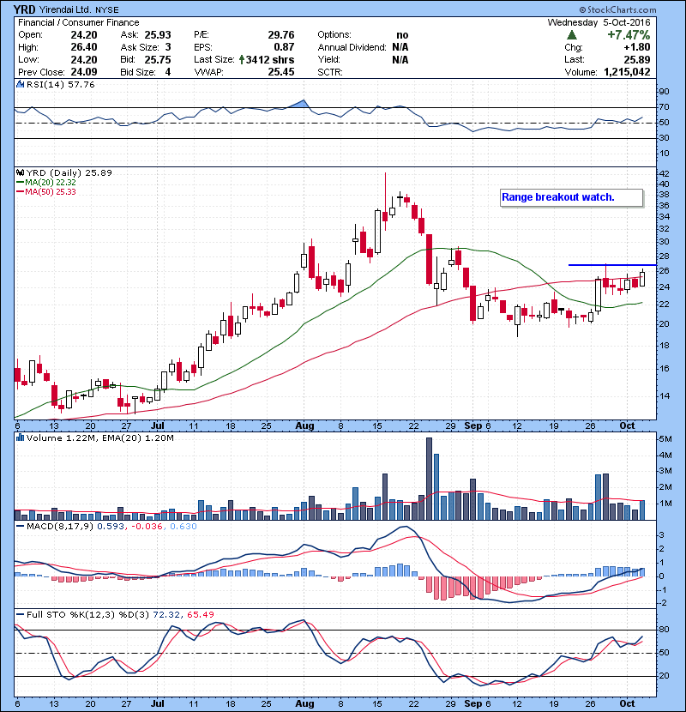The width and height of the screenshot is (686, 712).
Task: Click the Volume 1.22M, EMA(20) label
Action: (99, 437)
